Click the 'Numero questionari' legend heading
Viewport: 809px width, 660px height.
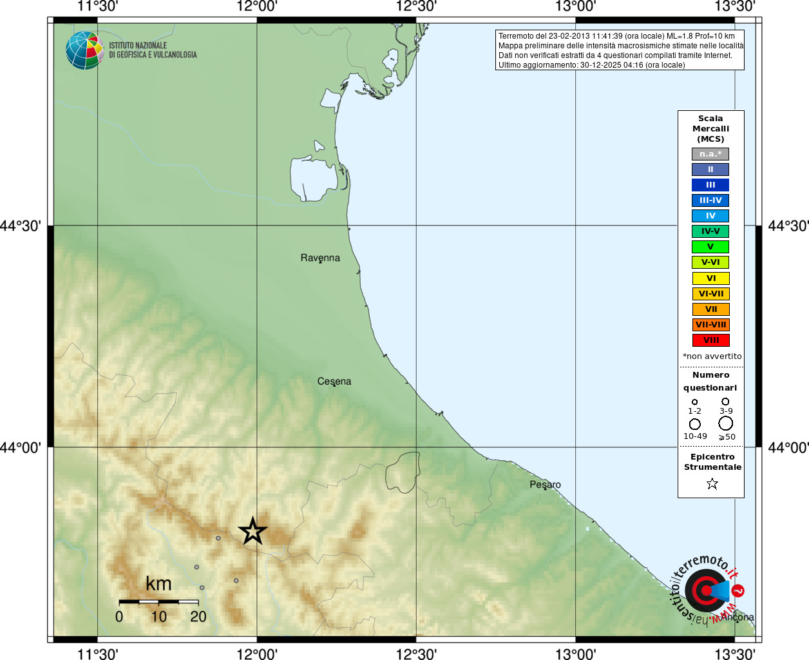click(x=710, y=382)
